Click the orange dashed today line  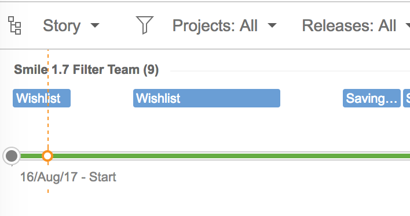point(48,120)
